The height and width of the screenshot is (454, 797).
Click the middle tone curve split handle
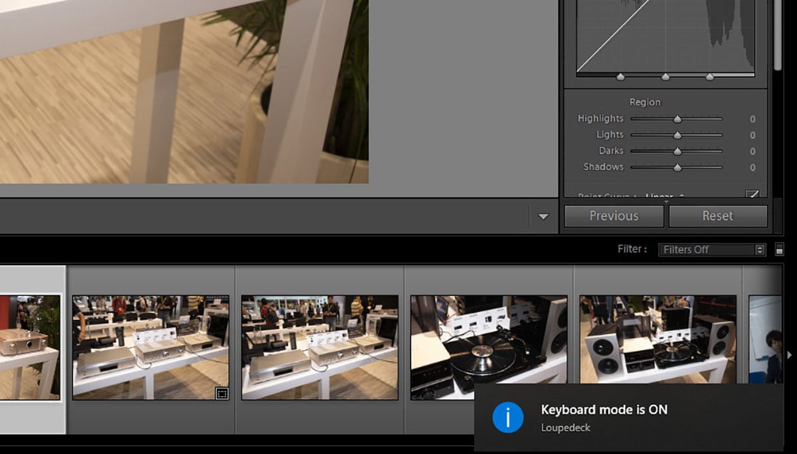click(665, 77)
